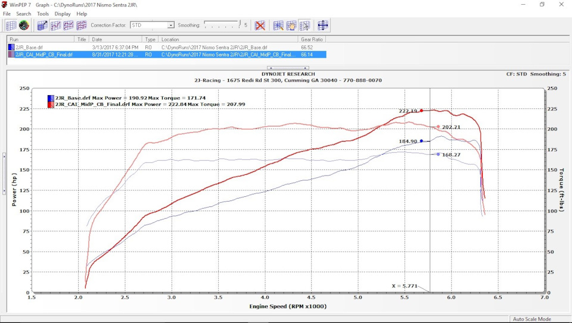The image size is (572, 323).
Task: Minimize the WinPEP window
Action: point(523,5)
